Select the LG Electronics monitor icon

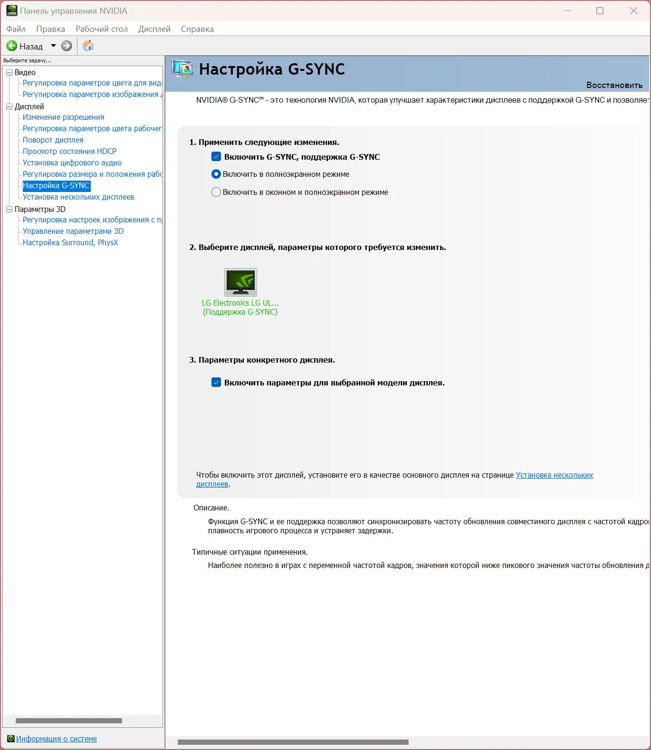pos(240,282)
